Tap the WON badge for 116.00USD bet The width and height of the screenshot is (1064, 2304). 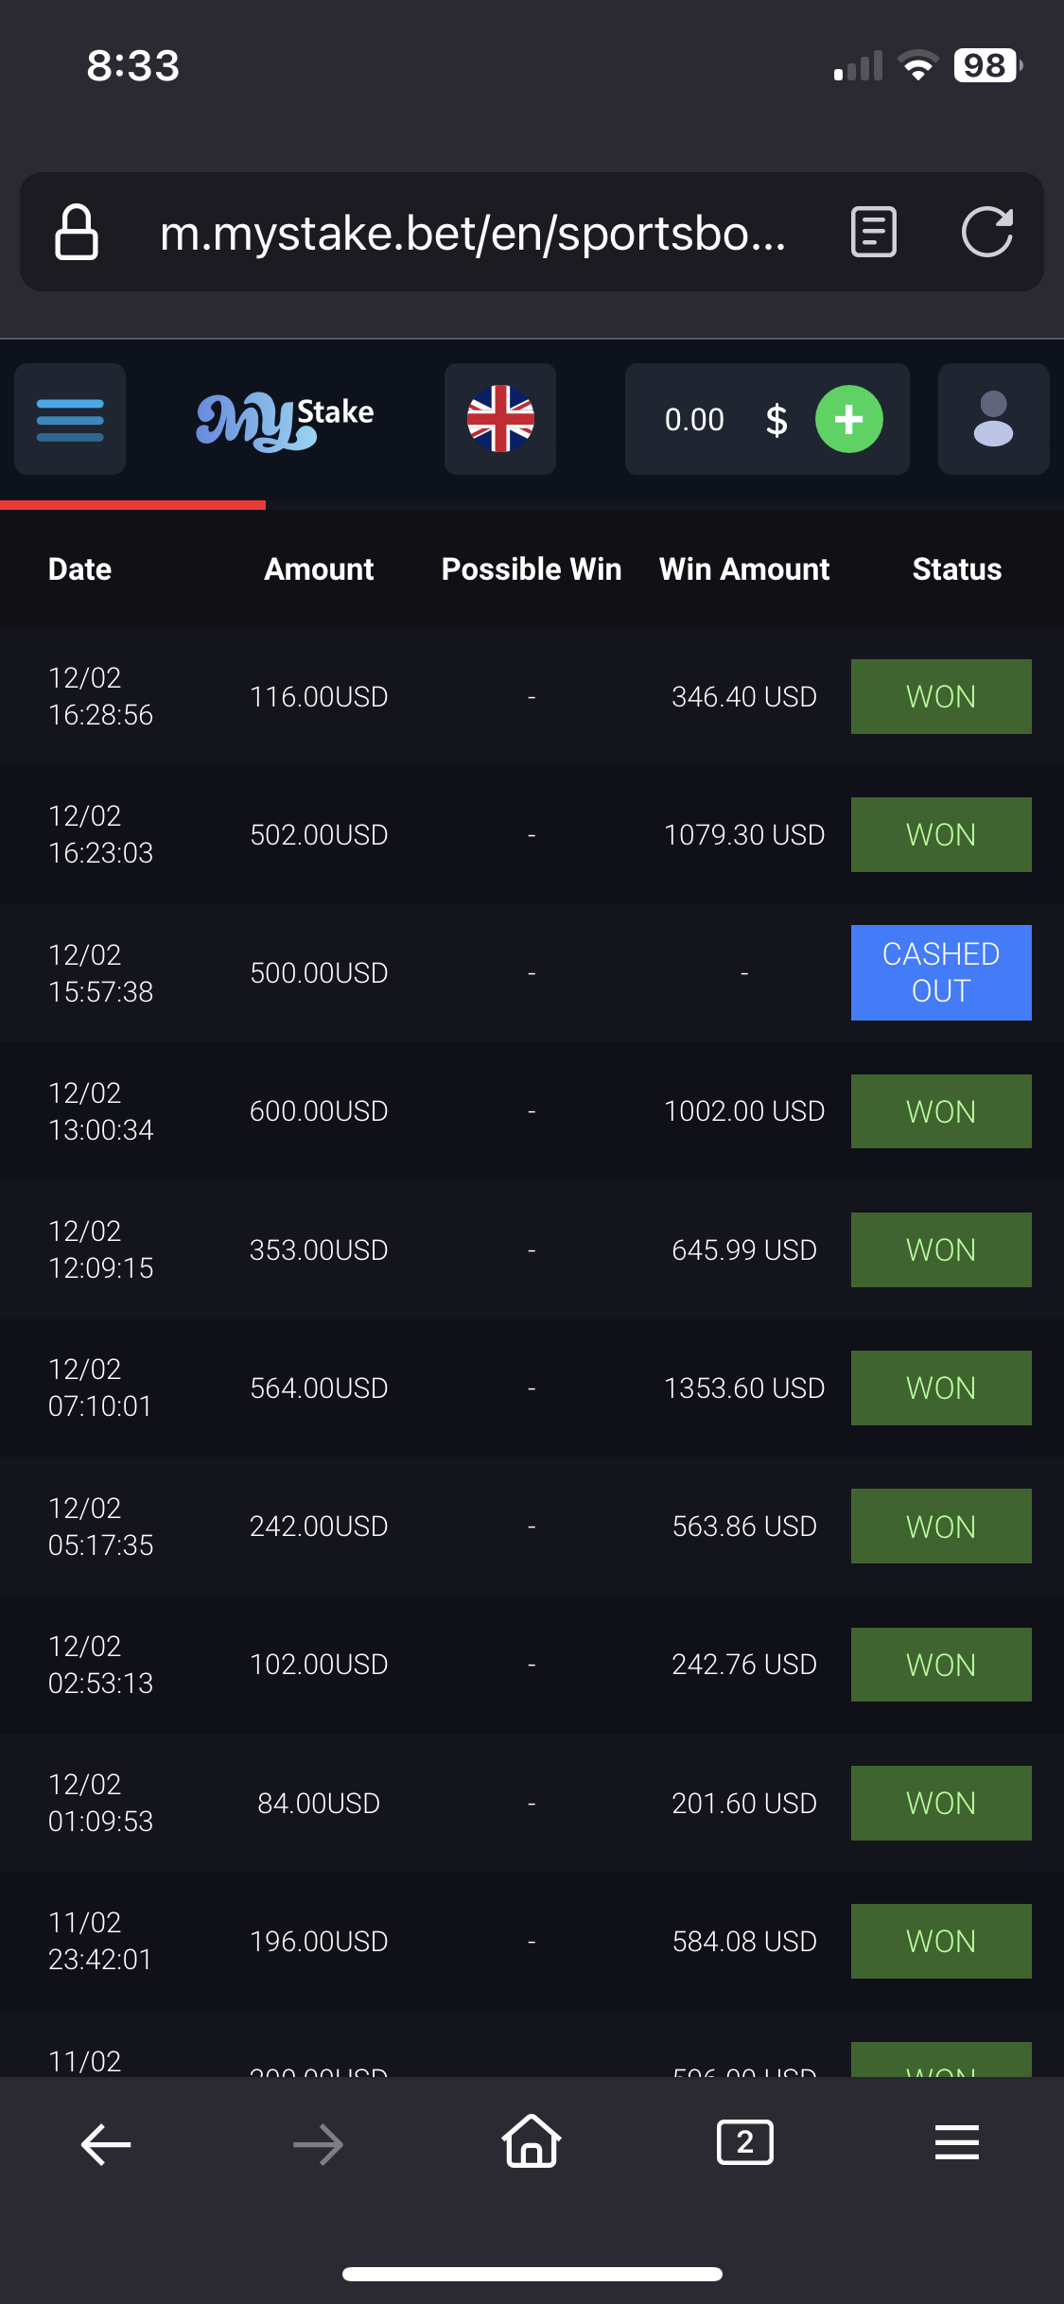tap(941, 696)
